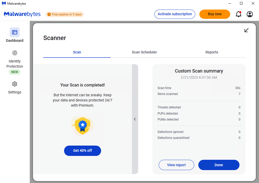Collapse the promo panel using left chevron
259x183 pixels.
tap(135, 119)
